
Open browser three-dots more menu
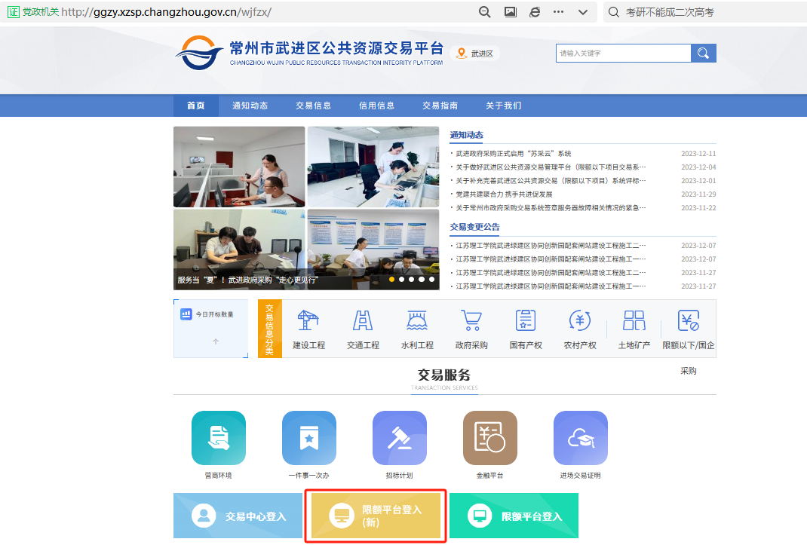[558, 12]
